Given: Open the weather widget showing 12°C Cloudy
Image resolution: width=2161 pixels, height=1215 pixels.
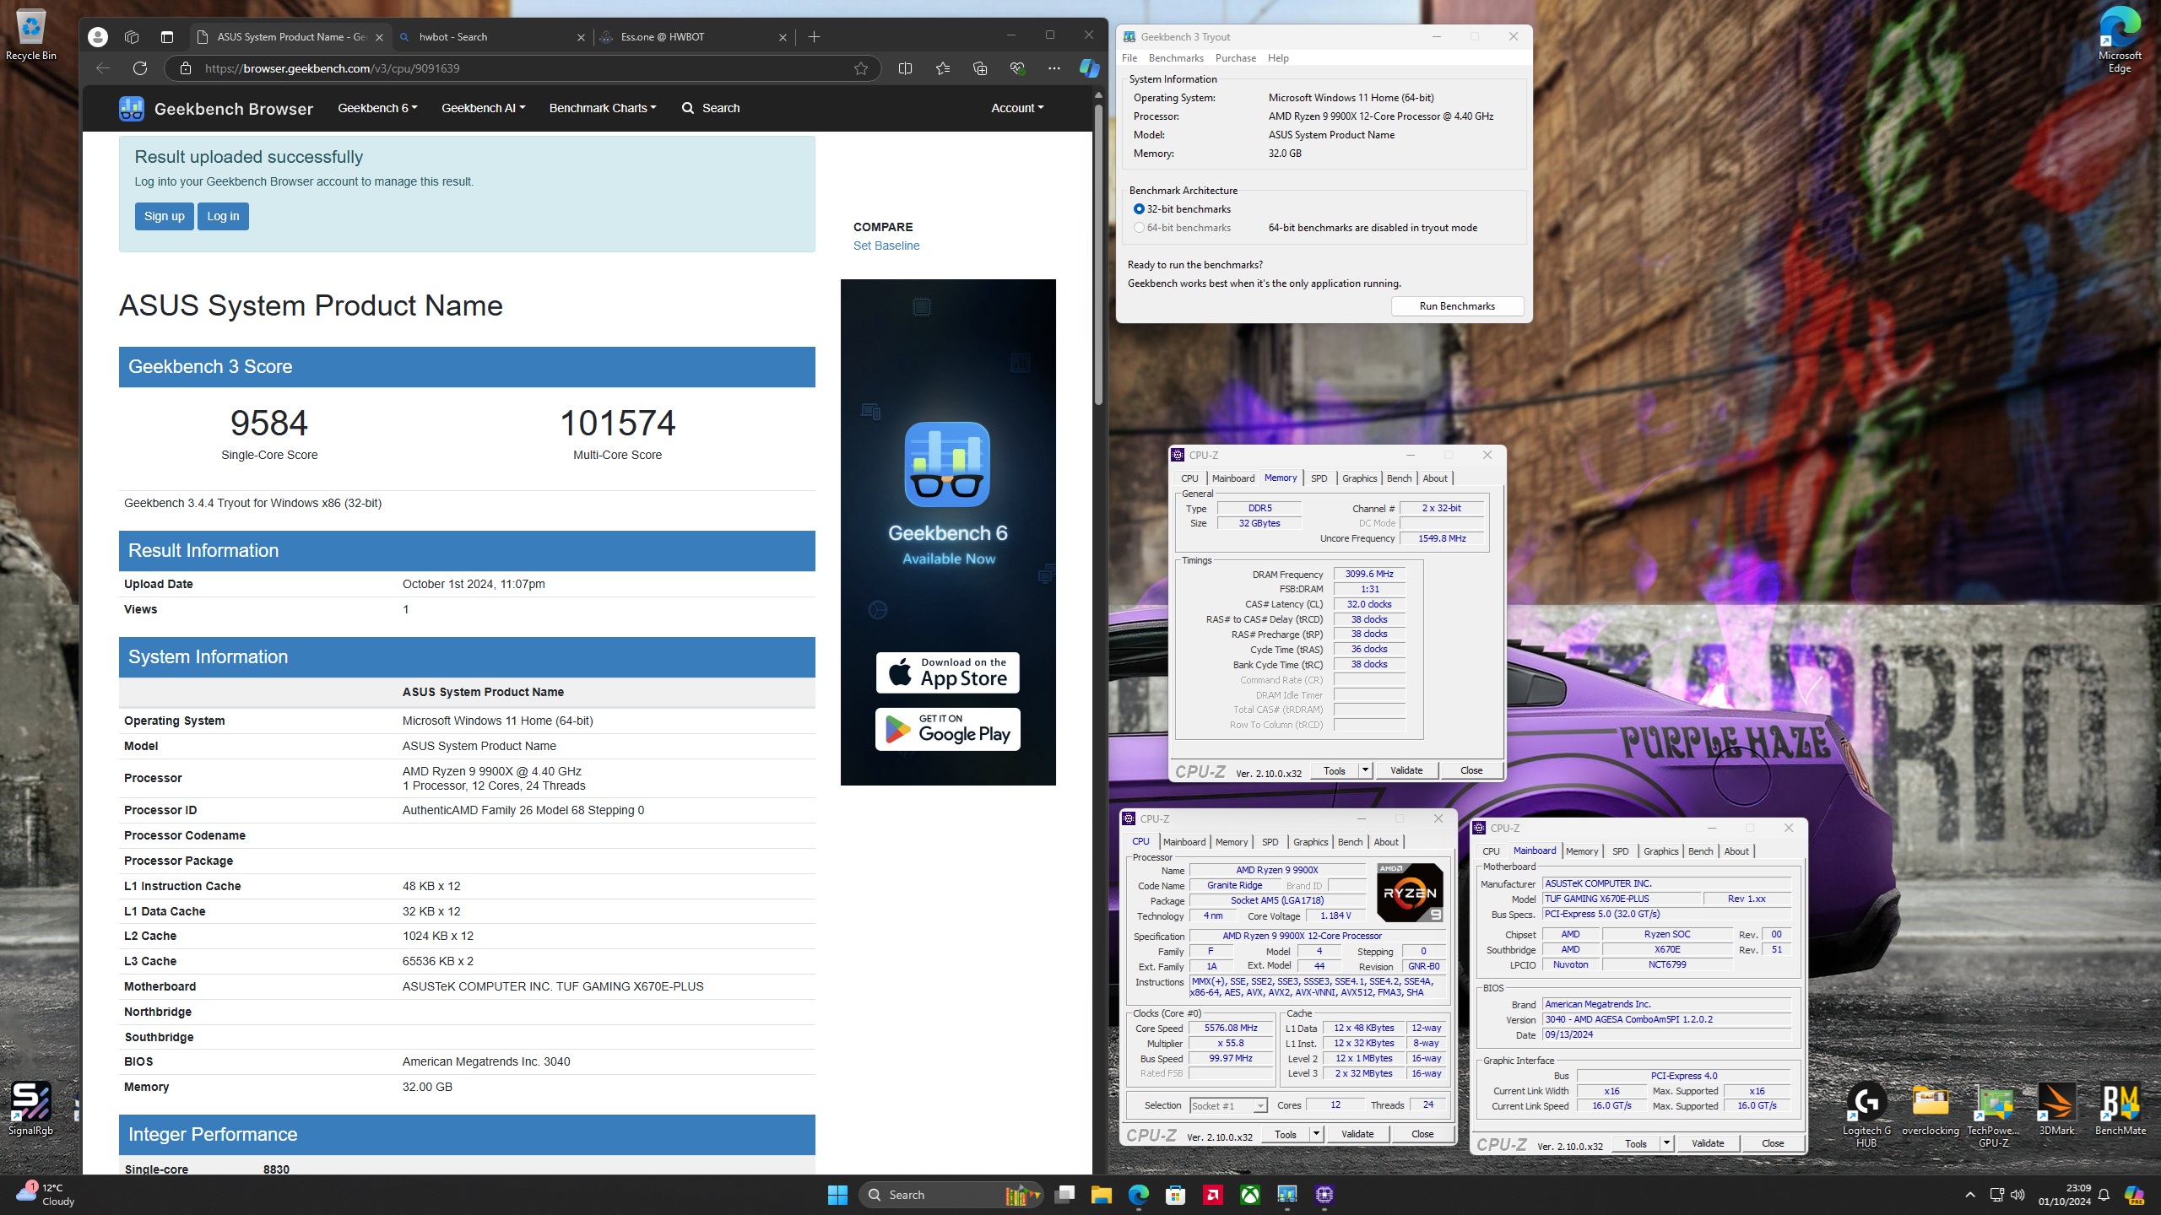Looking at the screenshot, I should (46, 1195).
